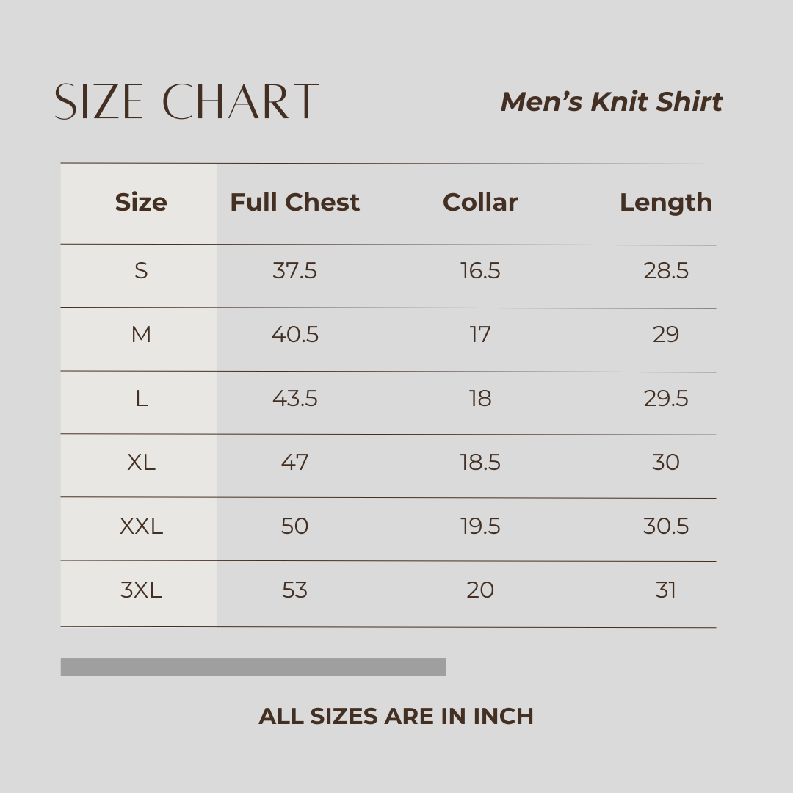Select the Length column header
Screen dimensions: 793x793
coord(665,203)
